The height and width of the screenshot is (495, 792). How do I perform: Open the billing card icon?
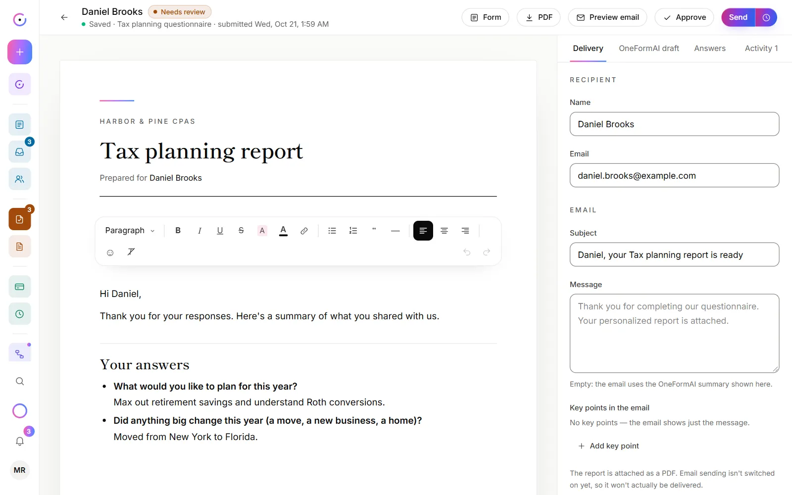20,287
